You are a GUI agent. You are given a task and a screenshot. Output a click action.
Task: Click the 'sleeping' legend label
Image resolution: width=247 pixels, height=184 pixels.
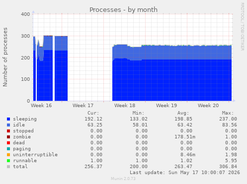[25, 119]
